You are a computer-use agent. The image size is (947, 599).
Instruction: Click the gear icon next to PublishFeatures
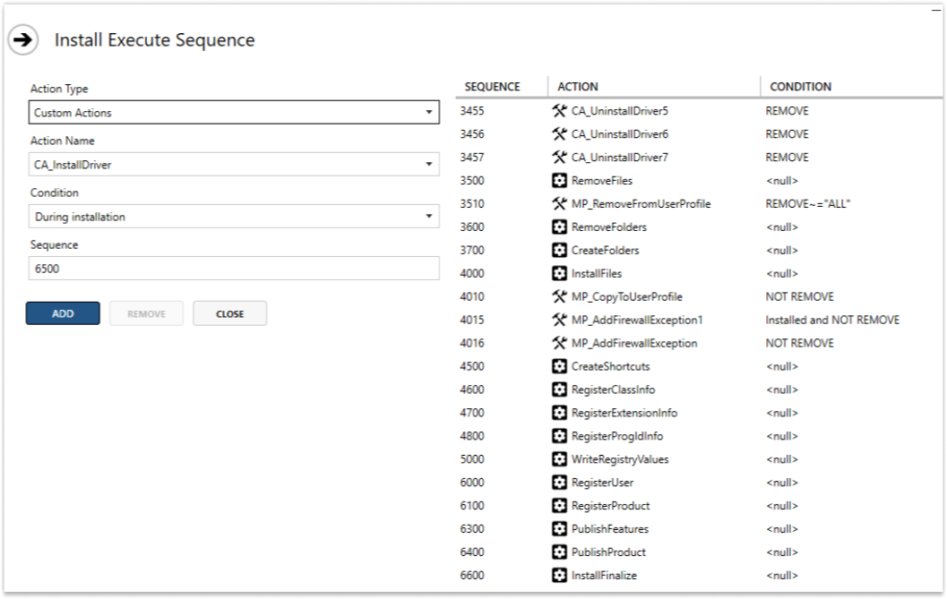[x=559, y=529]
